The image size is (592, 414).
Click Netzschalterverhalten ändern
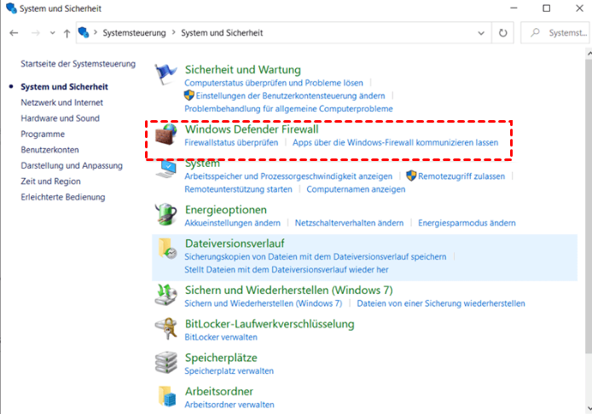click(x=349, y=223)
